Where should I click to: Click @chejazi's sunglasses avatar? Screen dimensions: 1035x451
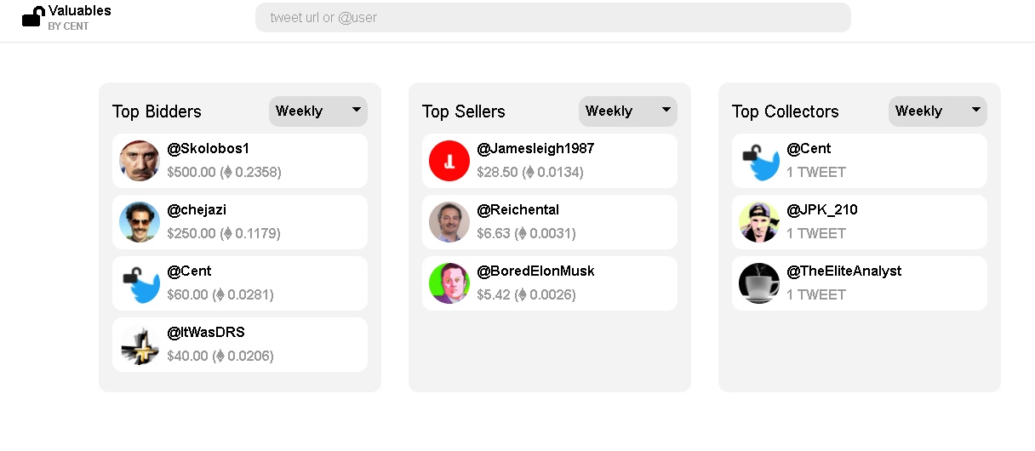pyautogui.click(x=140, y=222)
